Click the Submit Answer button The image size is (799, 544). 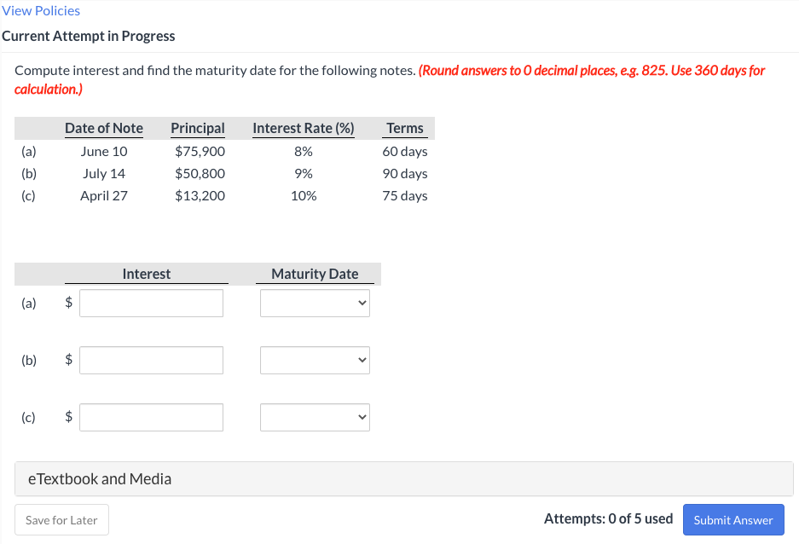pyautogui.click(x=732, y=519)
